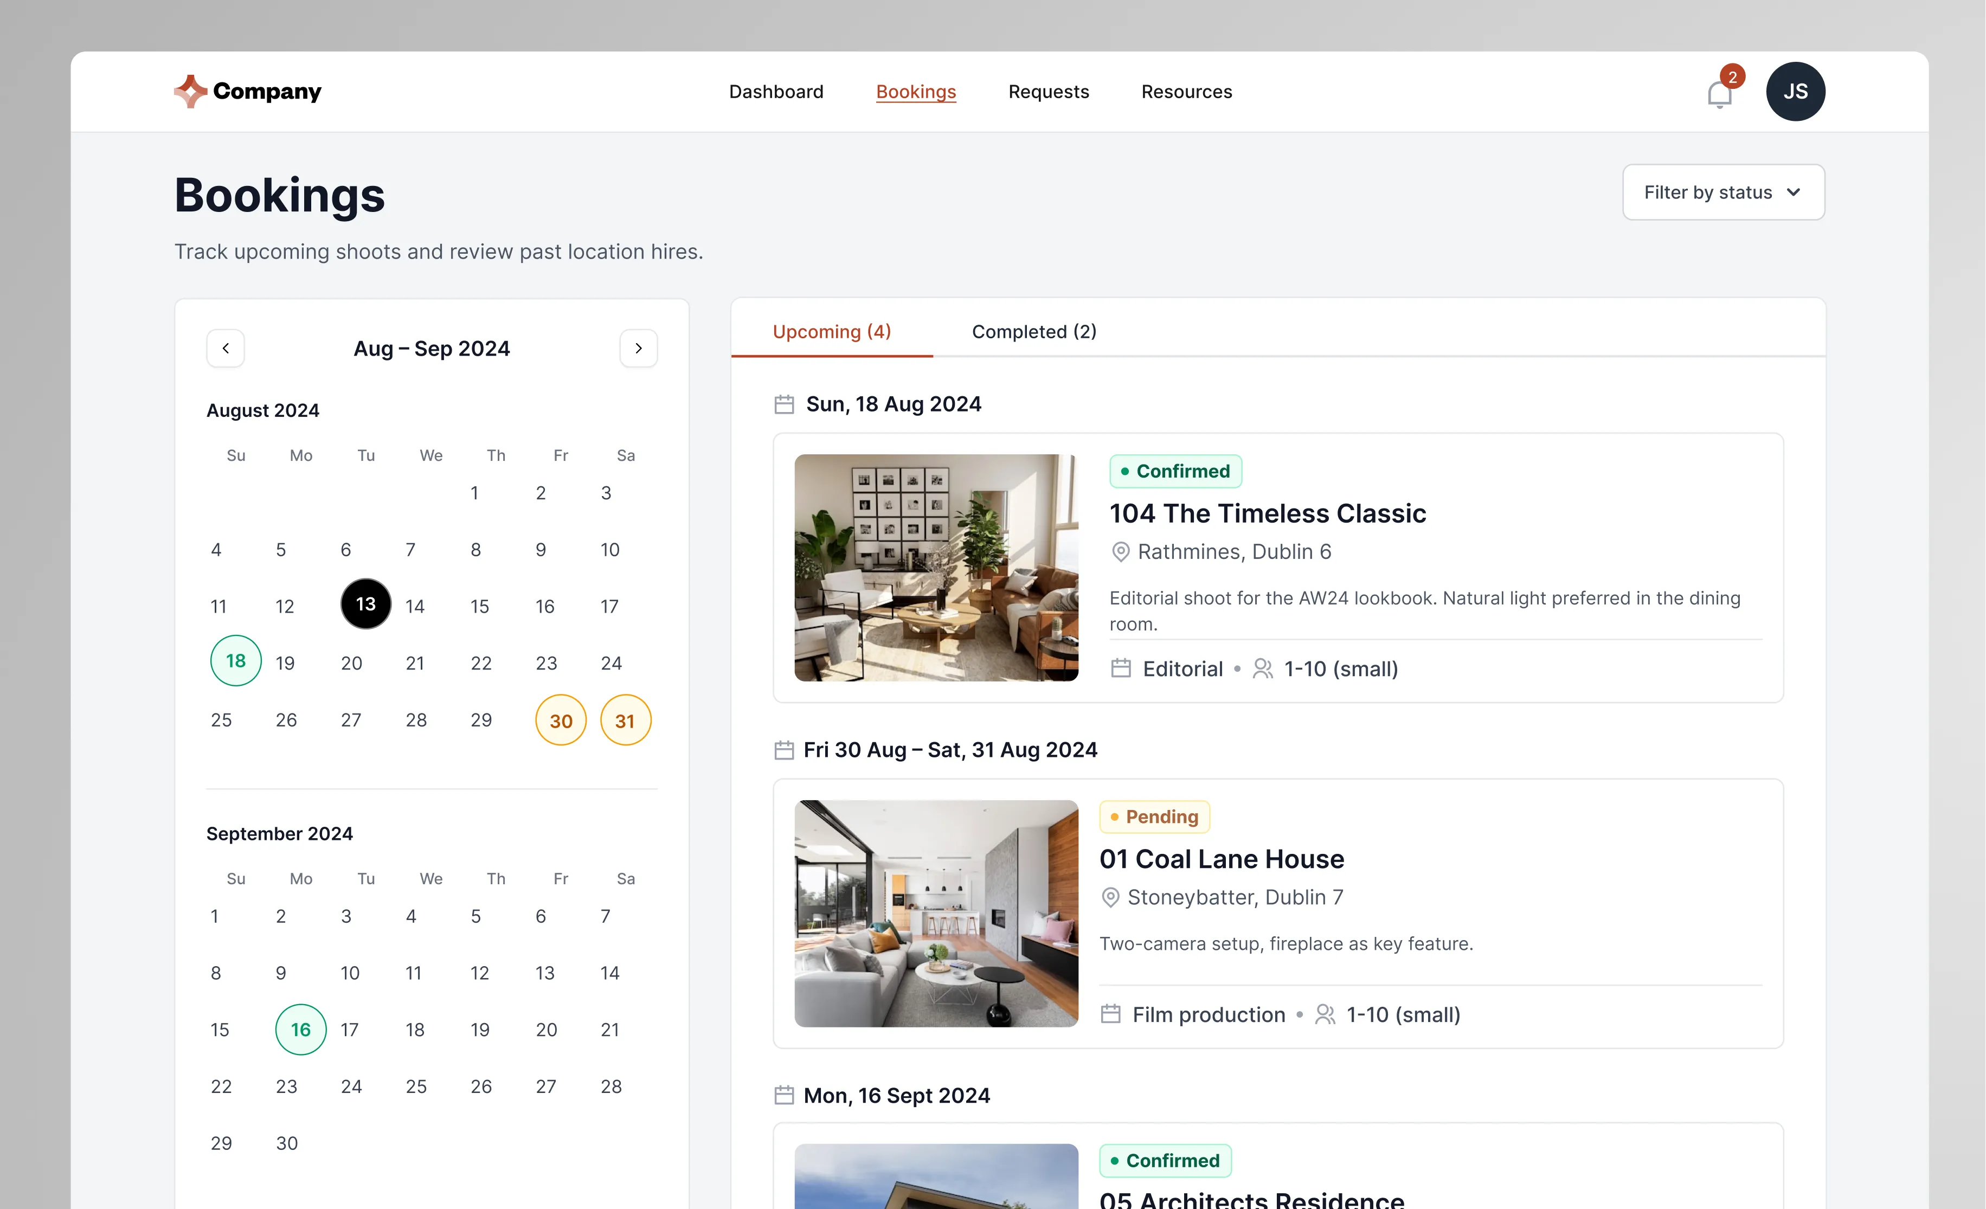1986x1209 pixels.
Task: Click location pin next to Stoneybatter, Dublin 7
Action: [x=1110, y=897]
